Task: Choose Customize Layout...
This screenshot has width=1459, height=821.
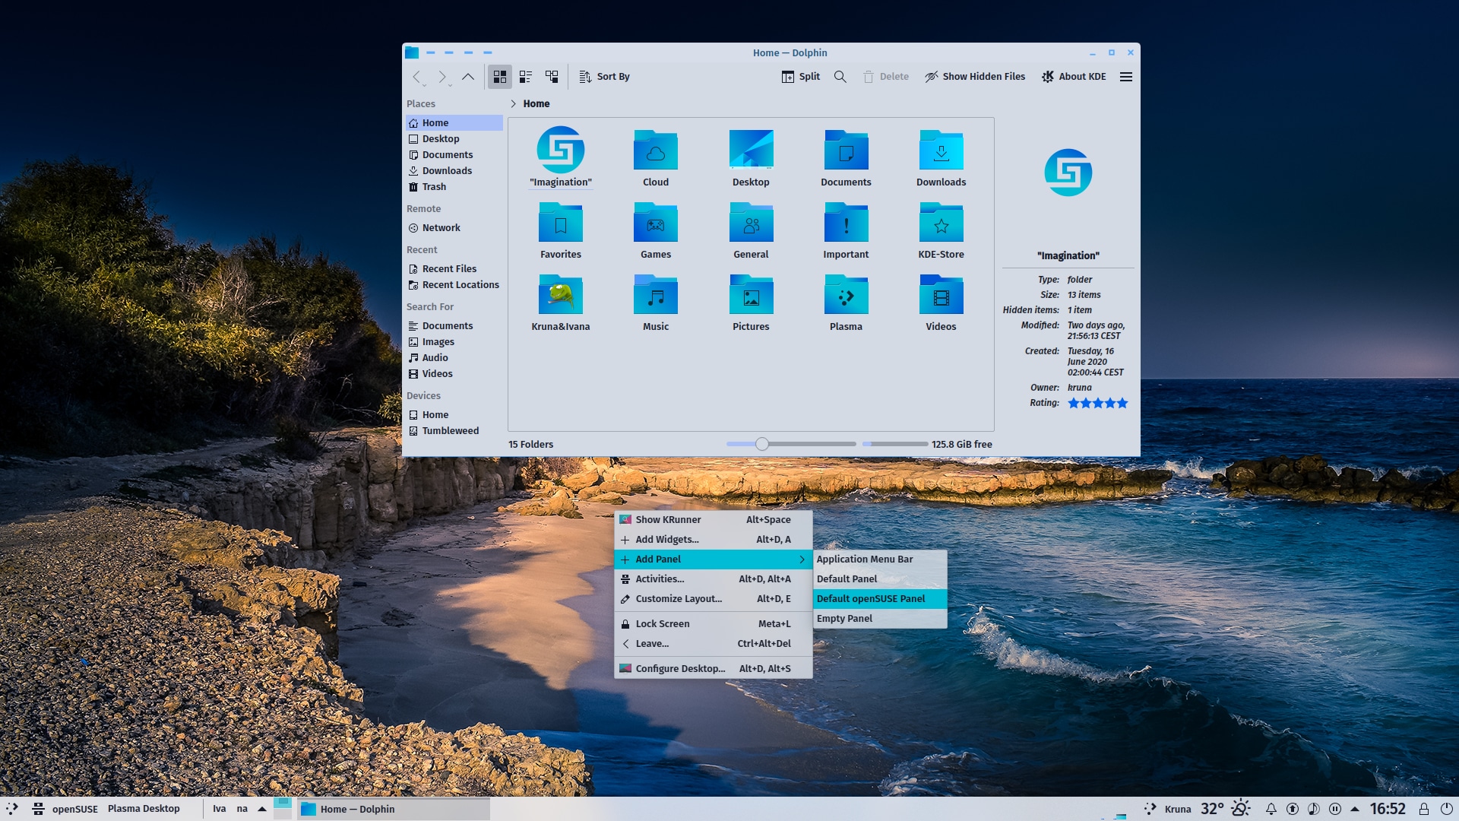Action: pyautogui.click(x=713, y=599)
